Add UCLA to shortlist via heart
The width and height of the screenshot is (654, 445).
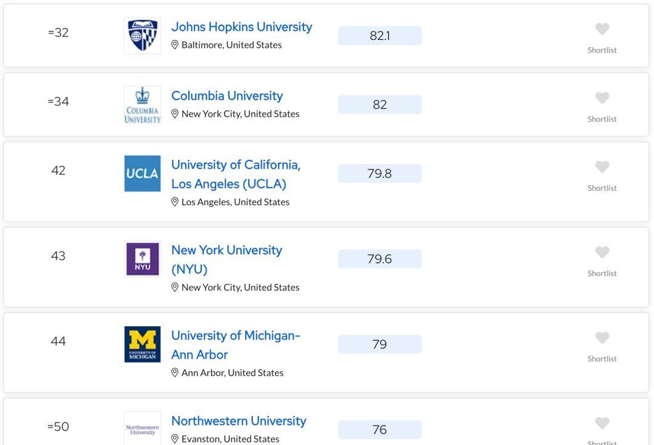pyautogui.click(x=602, y=167)
